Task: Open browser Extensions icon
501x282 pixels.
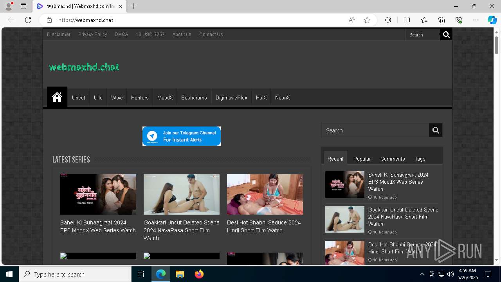Action: tap(388, 20)
